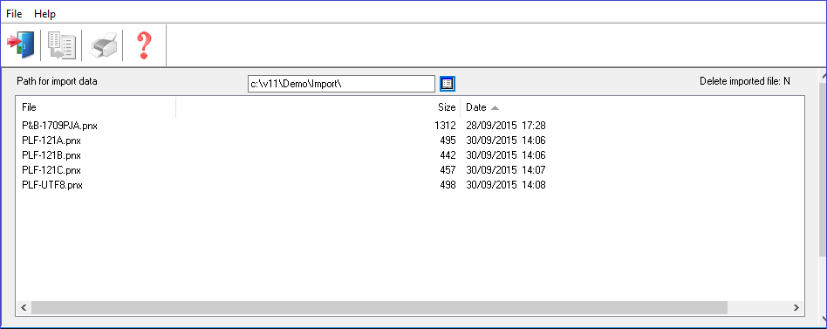The width and height of the screenshot is (827, 329).
Task: Open the File menu
Action: pos(14,14)
